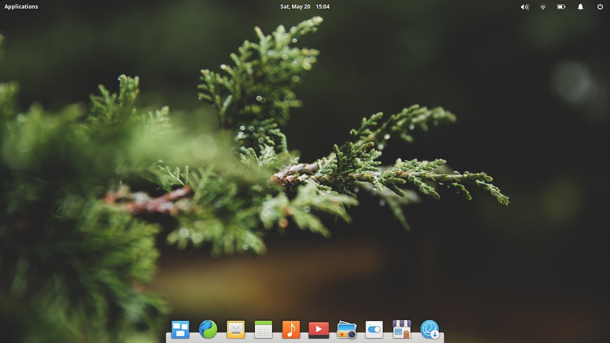Image resolution: width=610 pixels, height=343 pixels.
Task: Launch the web browser from the dock
Action: 208,329
